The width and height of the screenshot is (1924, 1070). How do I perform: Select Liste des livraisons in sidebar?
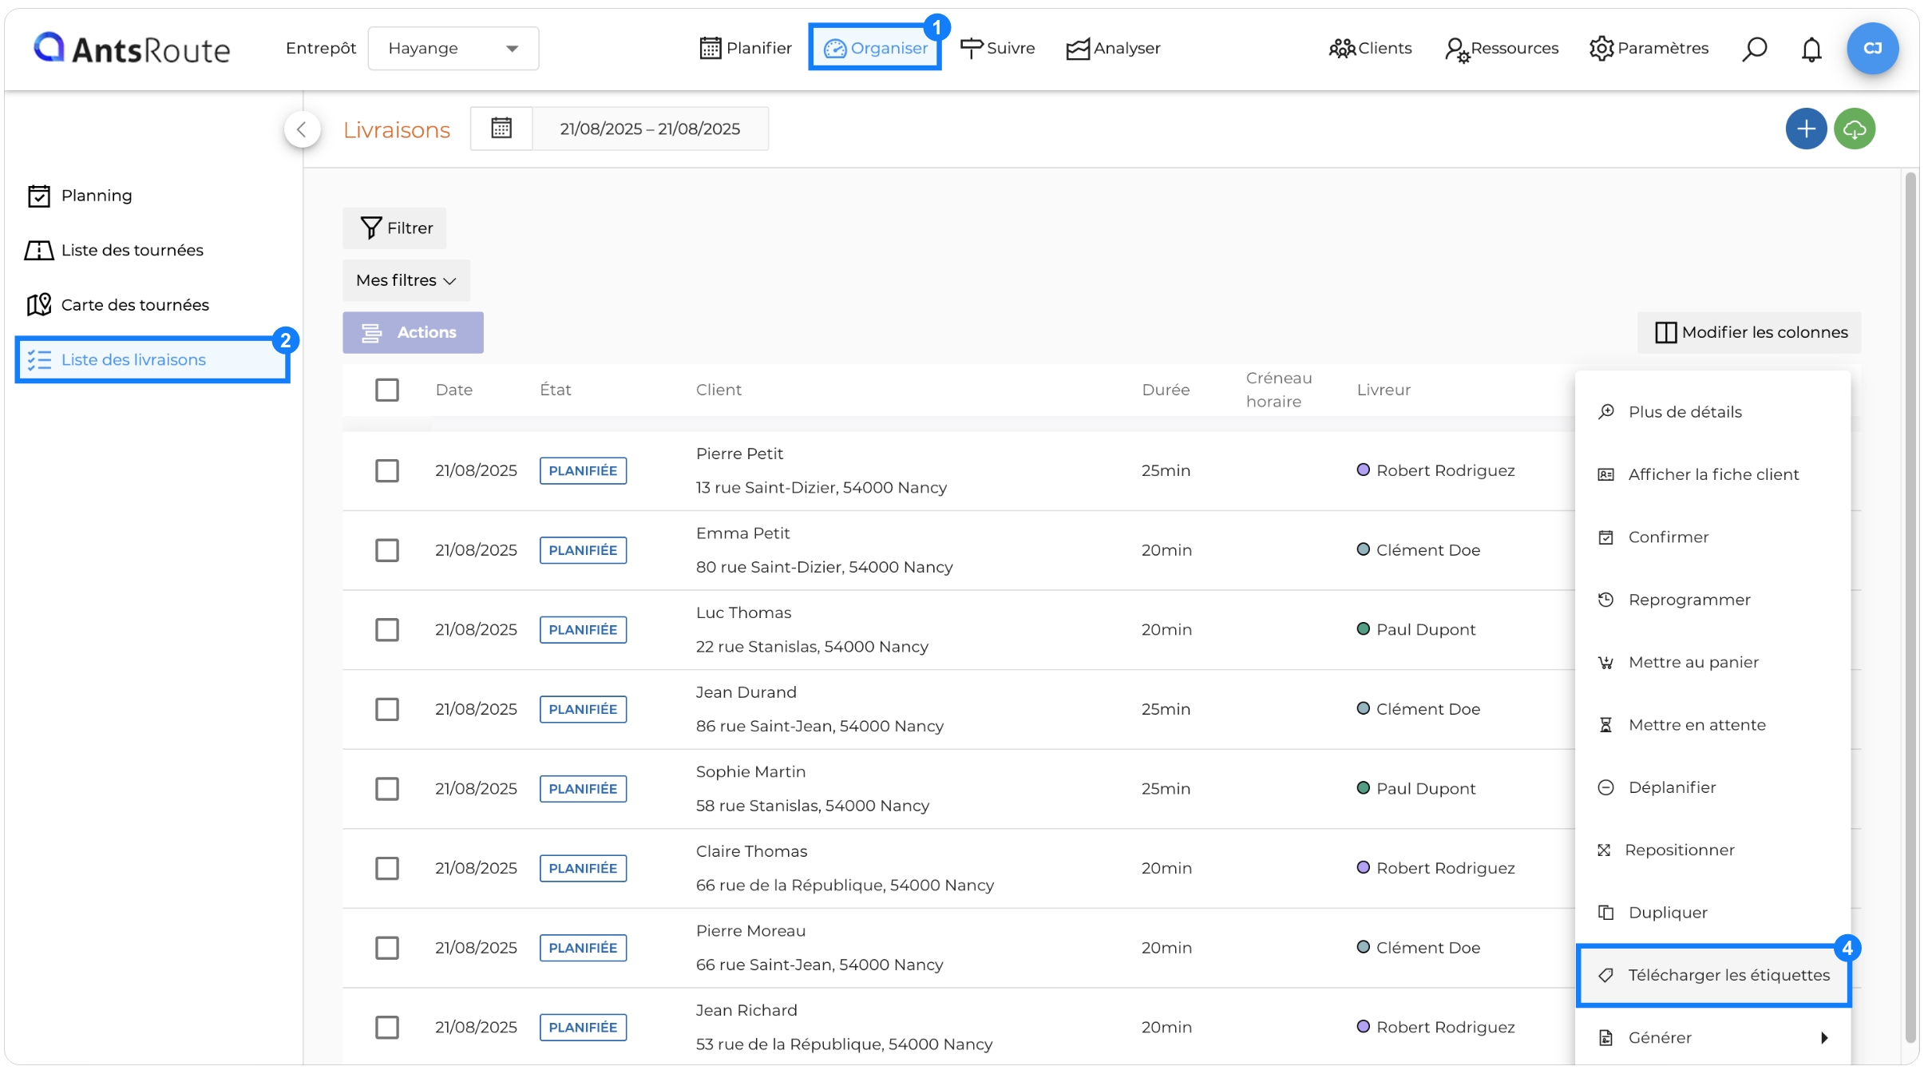point(152,359)
